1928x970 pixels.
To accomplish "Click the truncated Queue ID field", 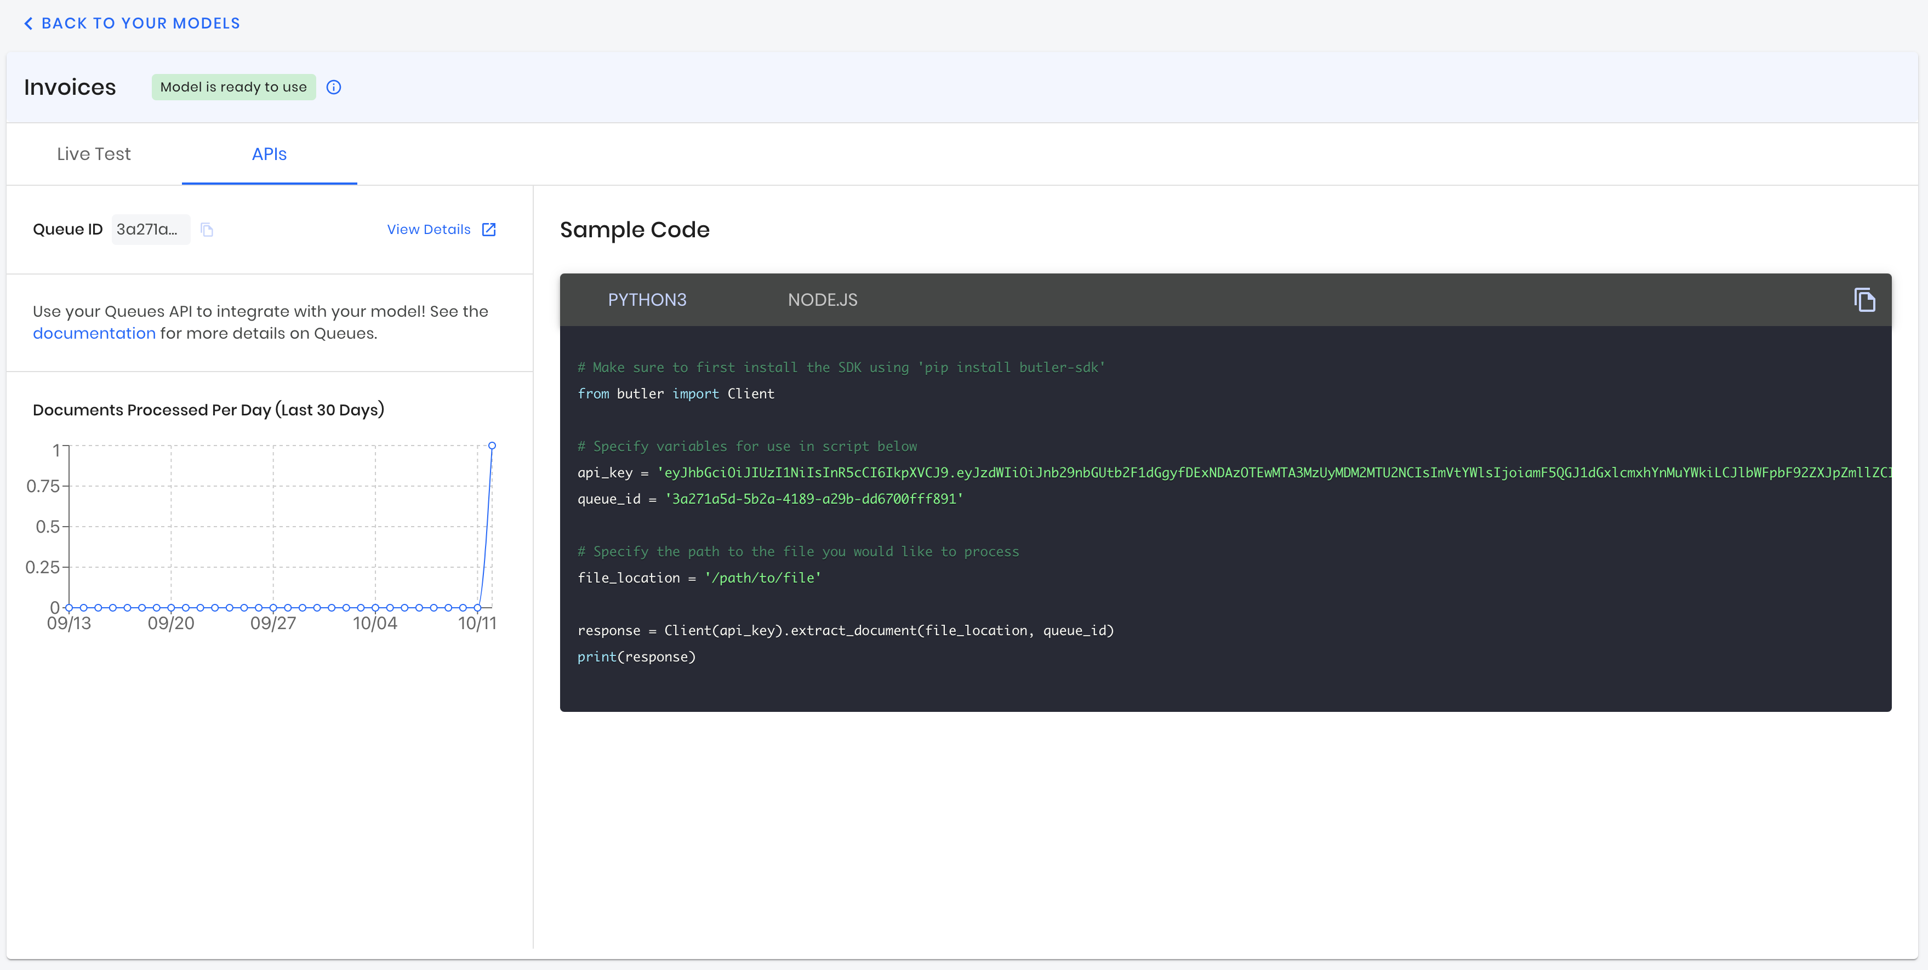I will [x=148, y=230].
